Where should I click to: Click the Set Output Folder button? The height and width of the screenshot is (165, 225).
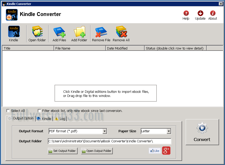click(62, 151)
